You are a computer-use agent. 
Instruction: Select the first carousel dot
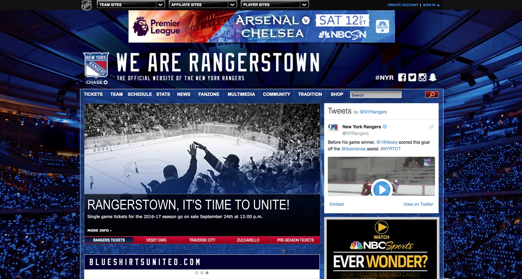197,273
